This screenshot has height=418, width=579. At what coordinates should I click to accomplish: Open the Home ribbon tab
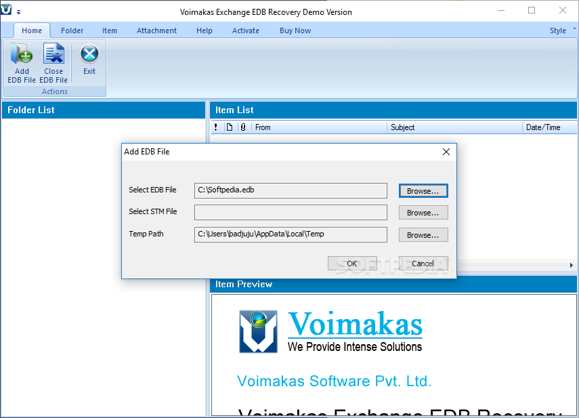[x=32, y=30]
